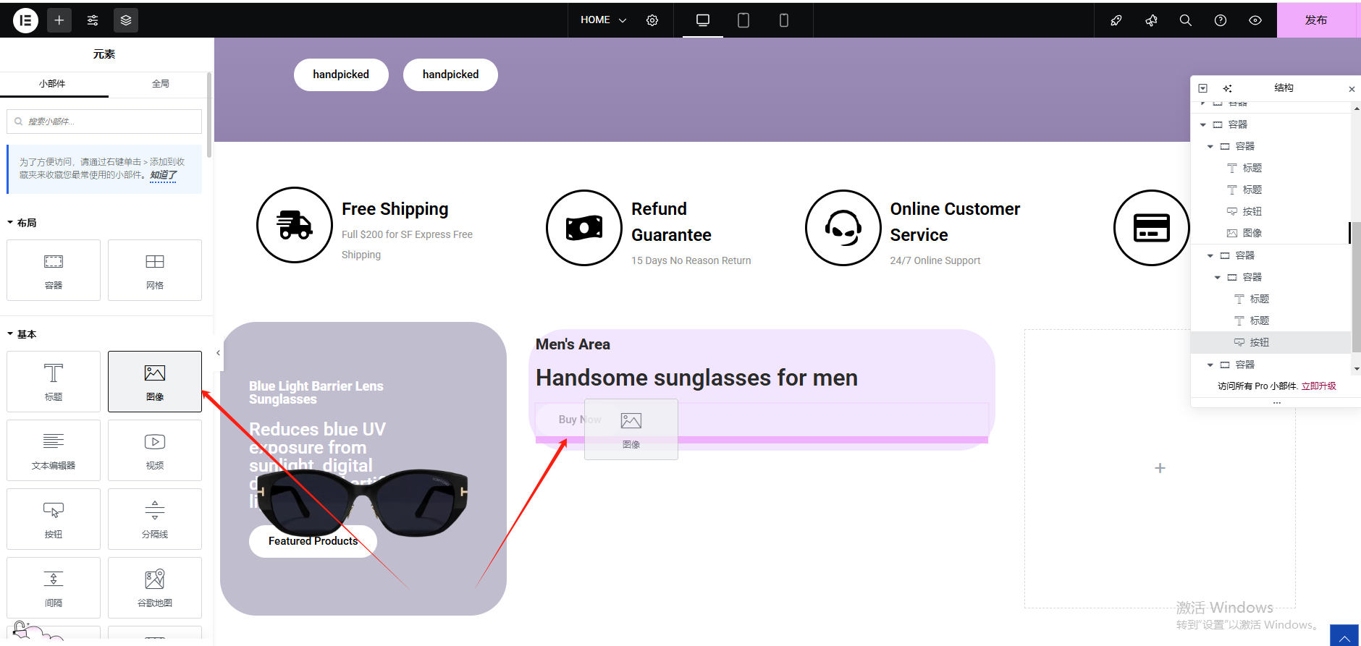Click the Elementor logo menu
The image size is (1361, 646).
(x=25, y=20)
